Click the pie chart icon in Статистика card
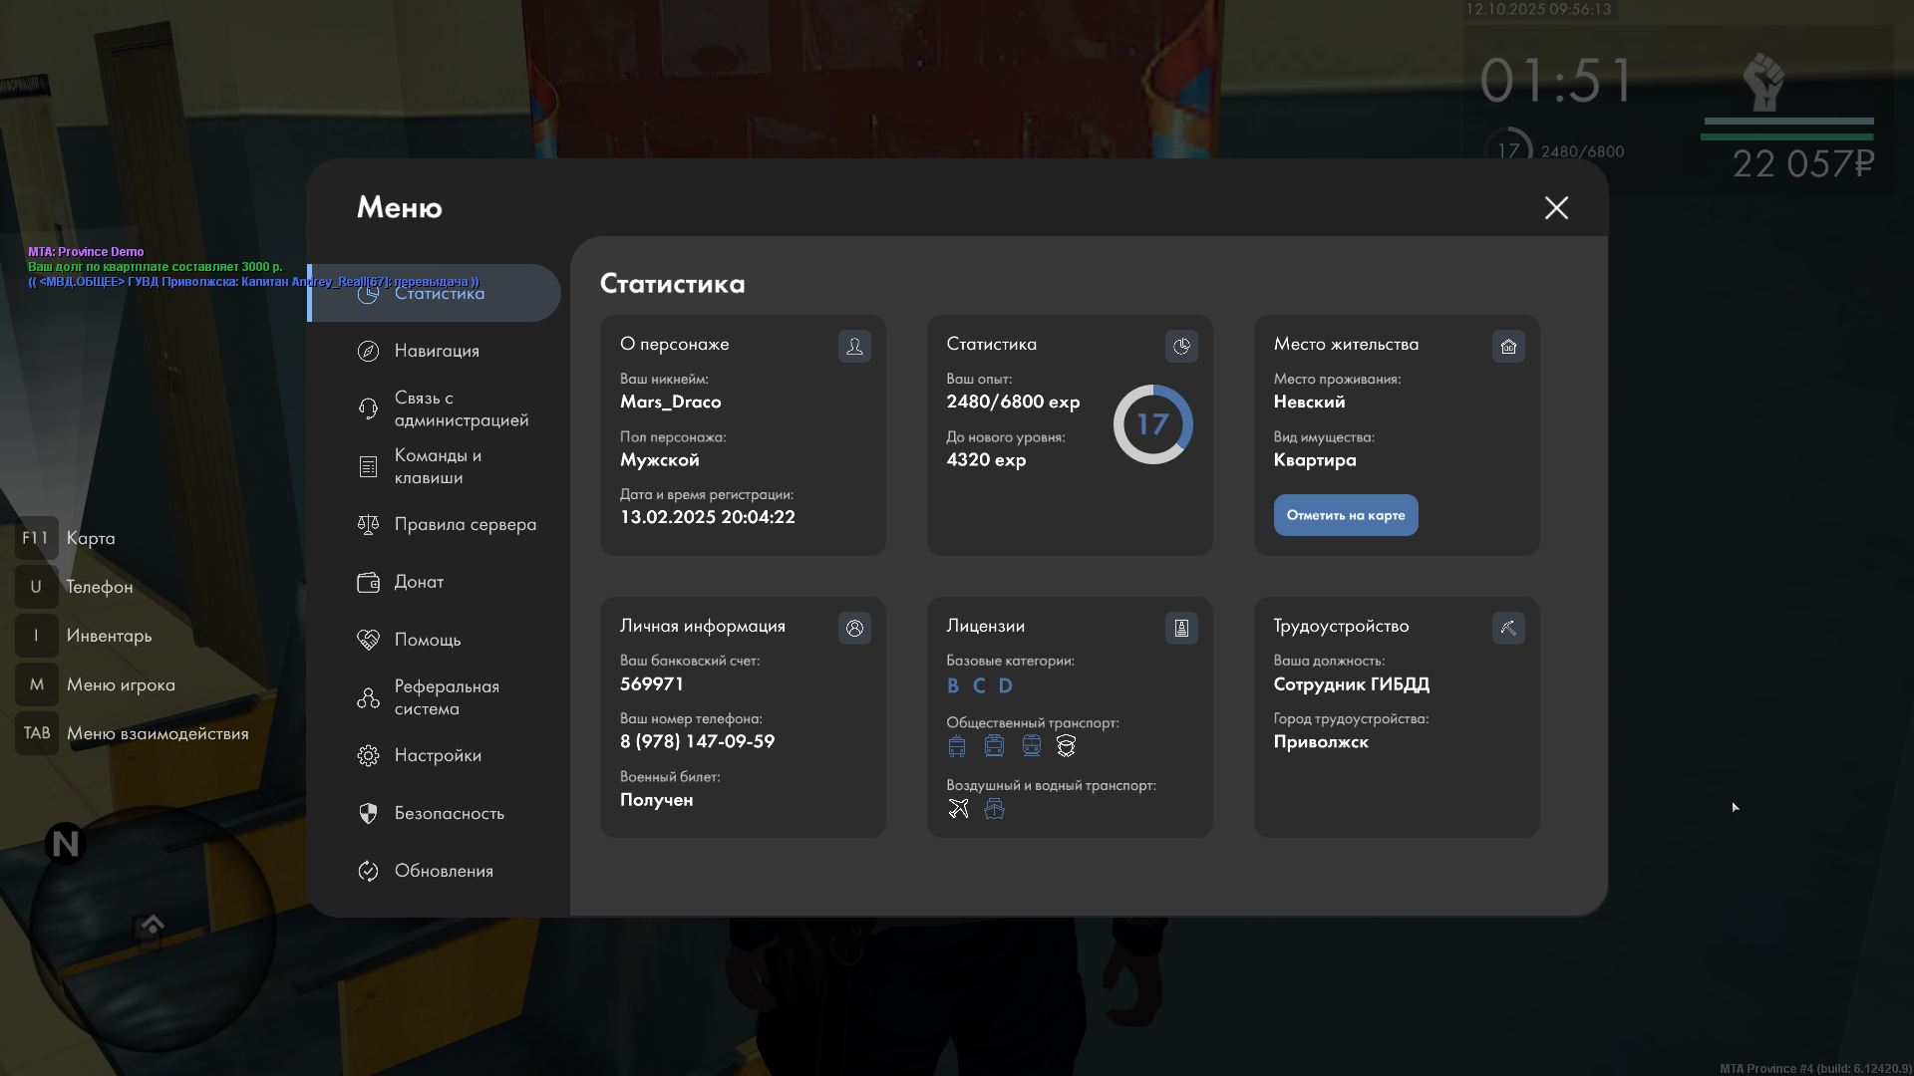 [1181, 346]
